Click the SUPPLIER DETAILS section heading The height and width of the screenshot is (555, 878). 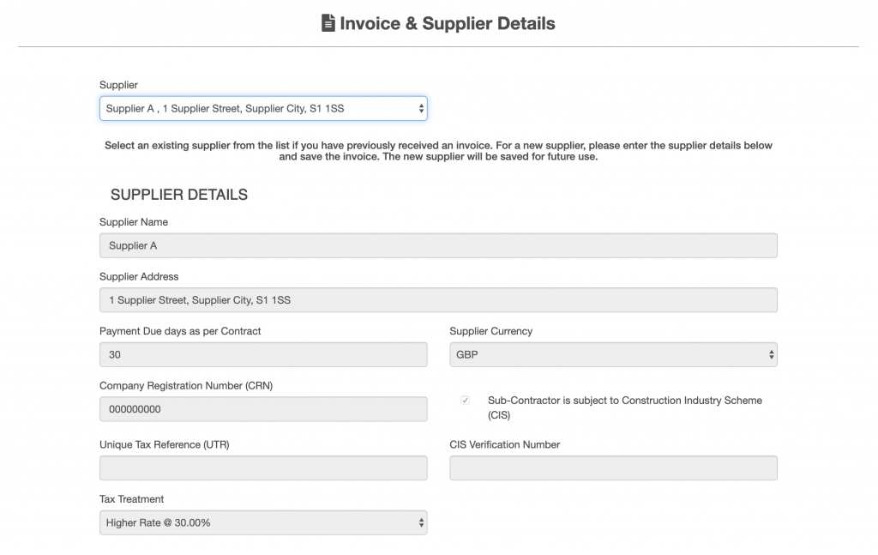click(x=179, y=195)
